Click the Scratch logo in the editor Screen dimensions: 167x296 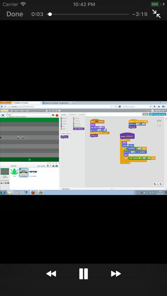tap(4, 111)
